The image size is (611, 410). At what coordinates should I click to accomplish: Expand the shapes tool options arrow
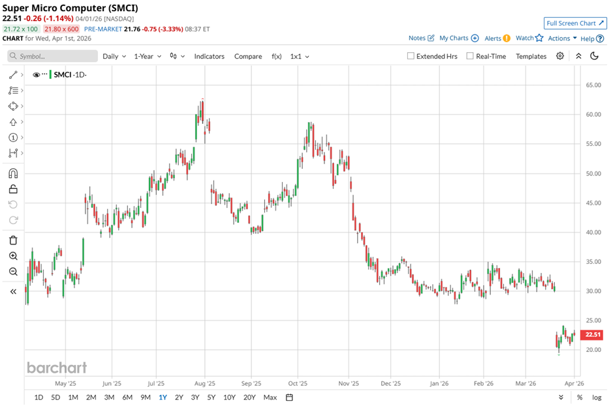22,106
